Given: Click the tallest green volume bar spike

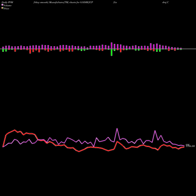Looking at the screenshot, I should [x=112, y=52].
